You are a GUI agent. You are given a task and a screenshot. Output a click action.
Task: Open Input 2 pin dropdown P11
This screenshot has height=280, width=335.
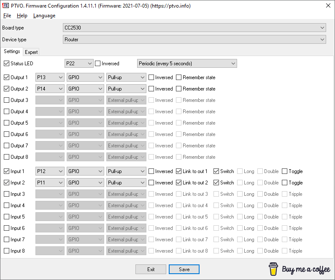pyautogui.click(x=50, y=183)
